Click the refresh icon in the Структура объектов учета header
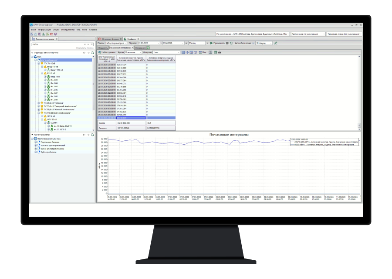 (92, 53)
